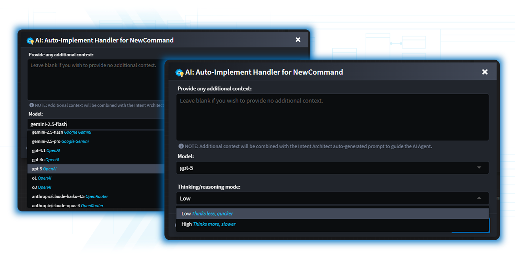Click the Thinking/reasoning mode label
The image size is (515, 257).
pyautogui.click(x=209, y=187)
